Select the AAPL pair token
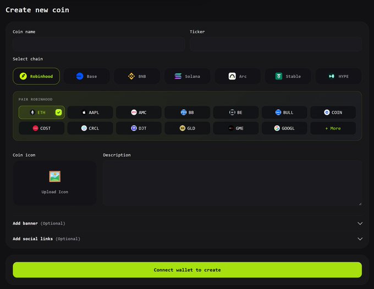Image resolution: width=374 pixels, height=289 pixels. 90,112
